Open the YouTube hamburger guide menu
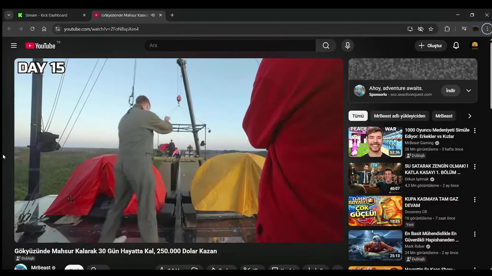 pos(14,46)
